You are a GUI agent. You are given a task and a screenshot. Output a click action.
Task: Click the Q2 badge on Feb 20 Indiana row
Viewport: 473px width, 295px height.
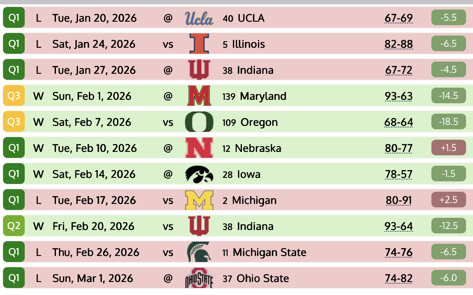14,226
